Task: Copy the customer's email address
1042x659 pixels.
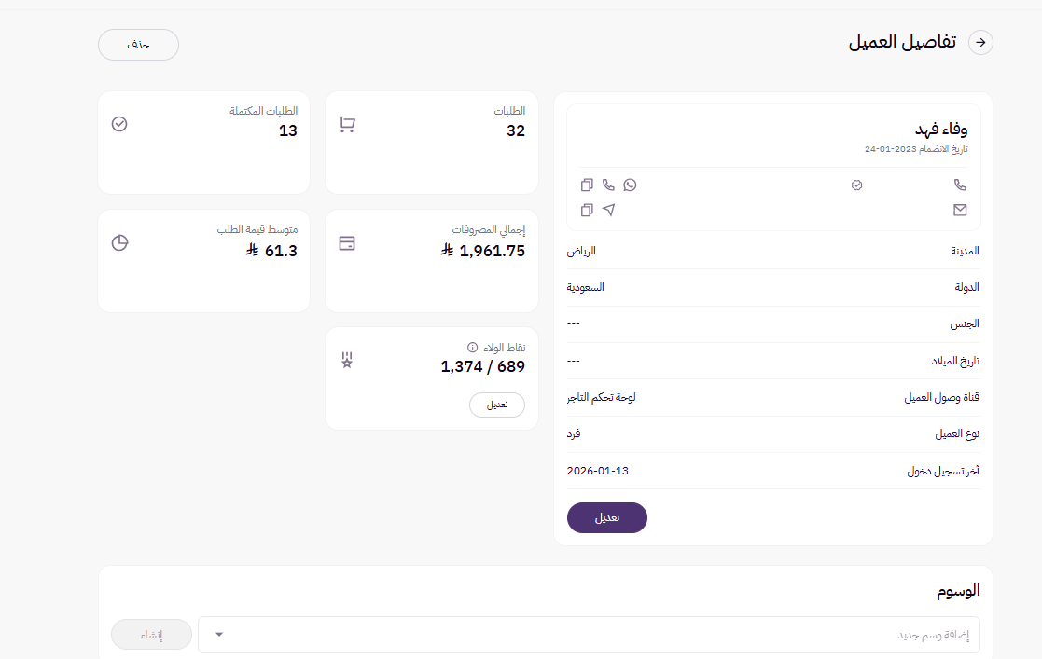Action: point(587,210)
